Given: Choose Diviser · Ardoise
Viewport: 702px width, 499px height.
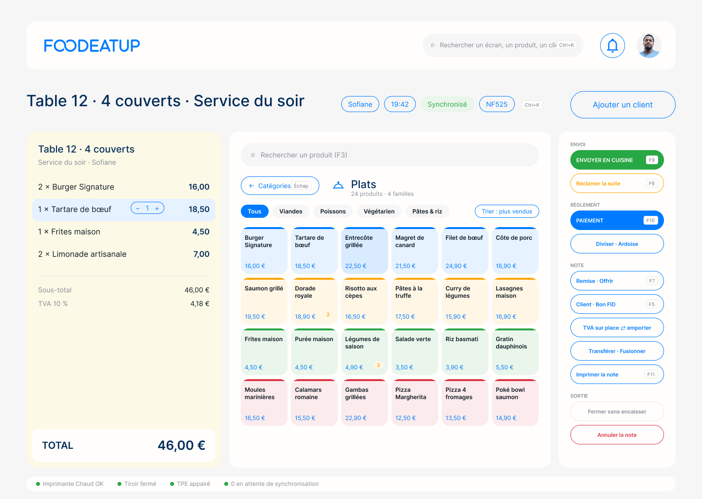Looking at the screenshot, I should tap(617, 244).
